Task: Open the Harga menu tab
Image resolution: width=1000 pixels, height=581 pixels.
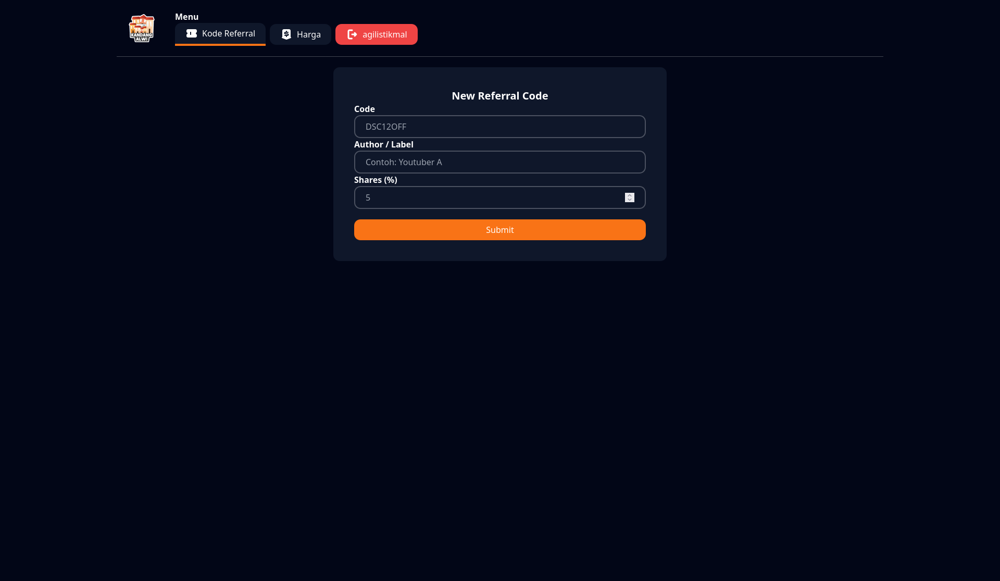Action: tap(301, 34)
